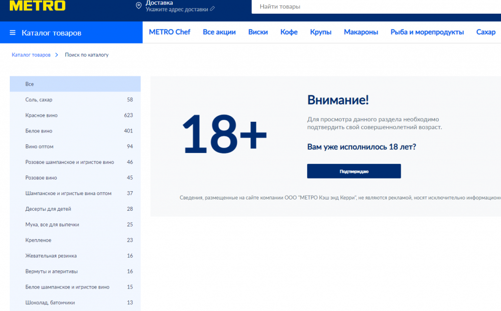
Task: Open the hamburger catalog menu icon
Action: (13, 33)
